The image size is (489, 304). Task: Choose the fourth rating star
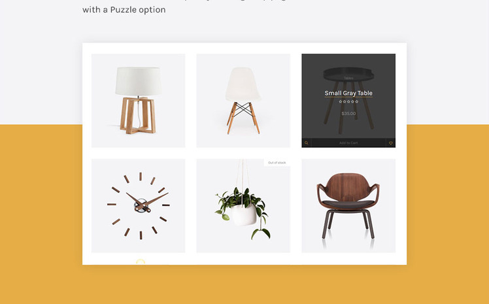coord(353,101)
